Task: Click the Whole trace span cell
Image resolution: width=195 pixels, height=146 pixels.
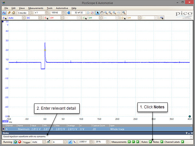Action: point(117,129)
